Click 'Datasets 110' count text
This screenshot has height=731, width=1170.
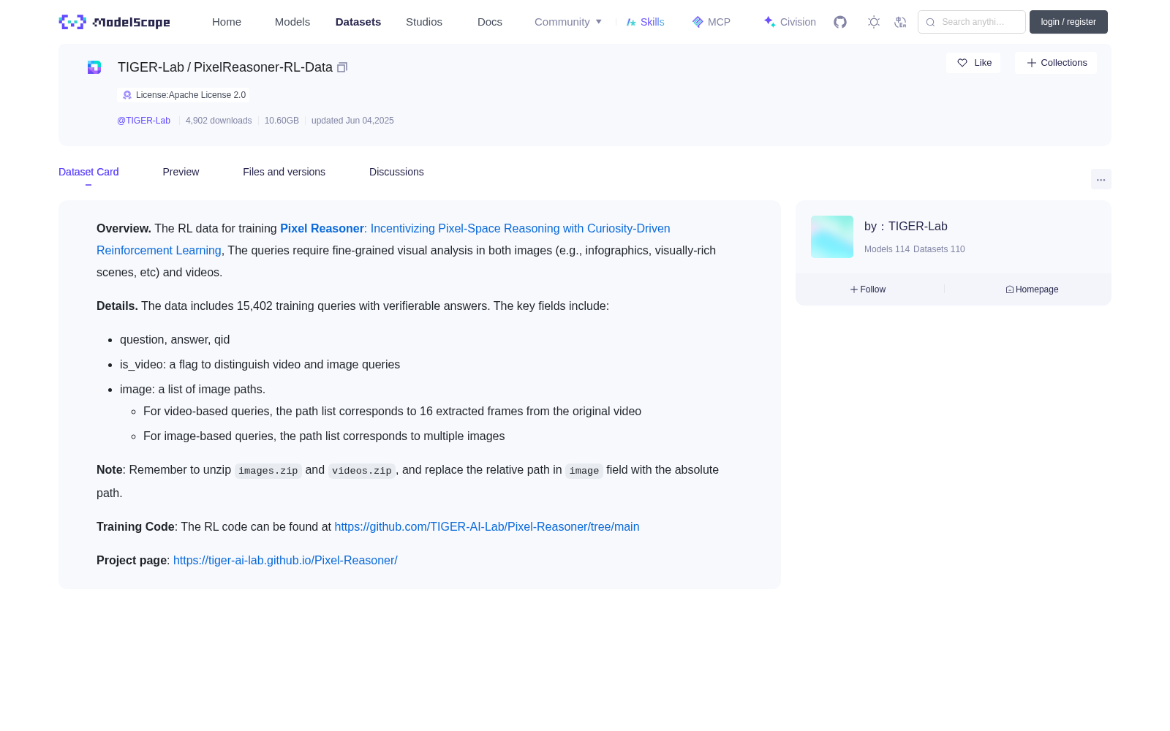click(x=939, y=249)
